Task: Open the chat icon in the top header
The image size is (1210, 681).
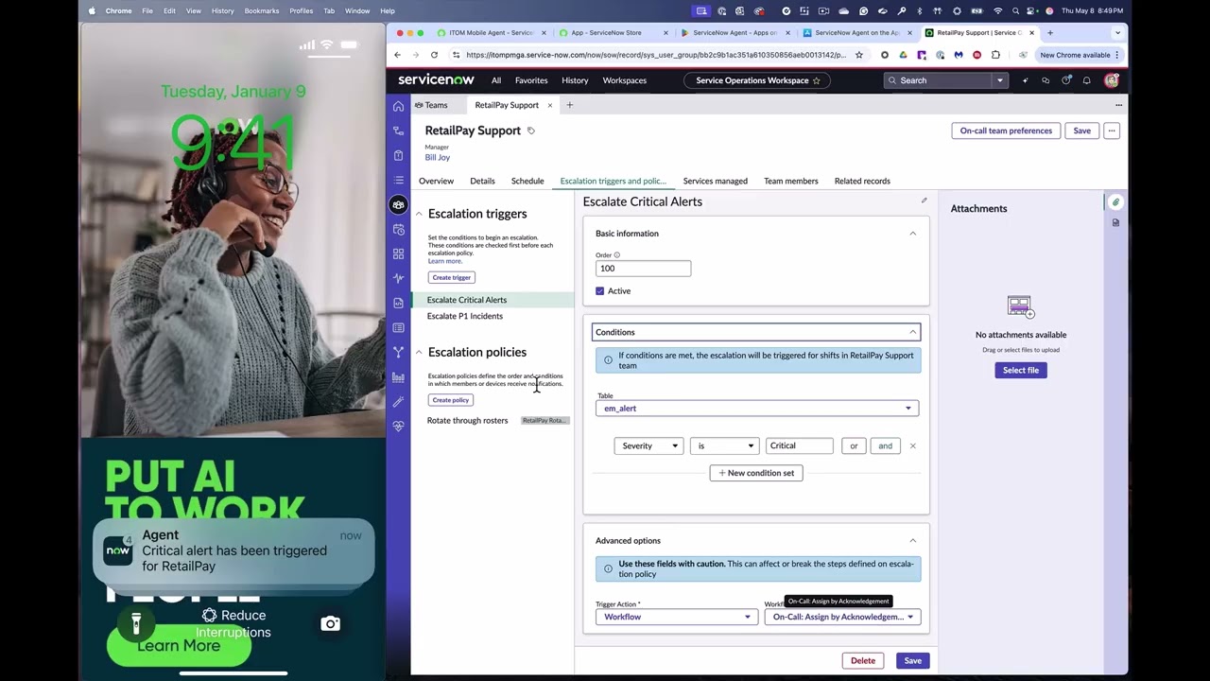Action: coord(1046,80)
